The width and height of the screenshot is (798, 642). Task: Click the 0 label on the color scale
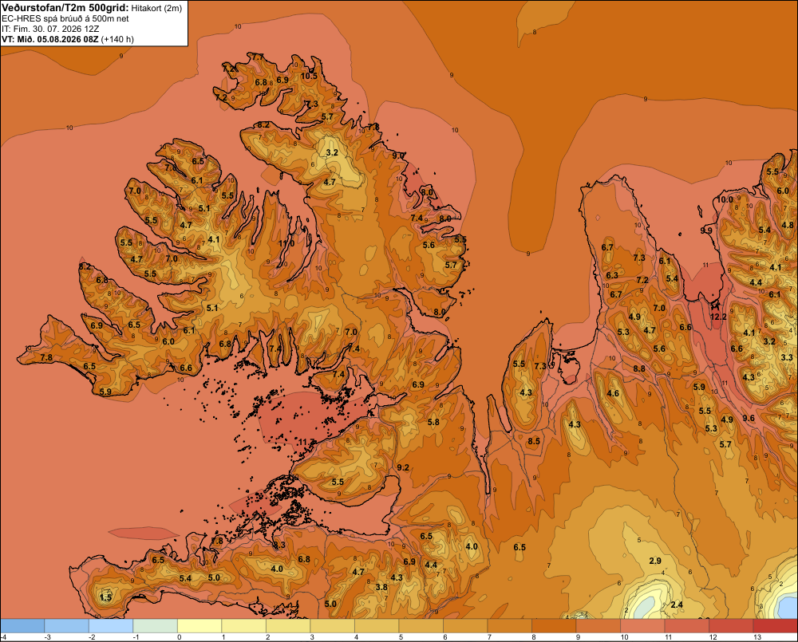click(x=179, y=637)
